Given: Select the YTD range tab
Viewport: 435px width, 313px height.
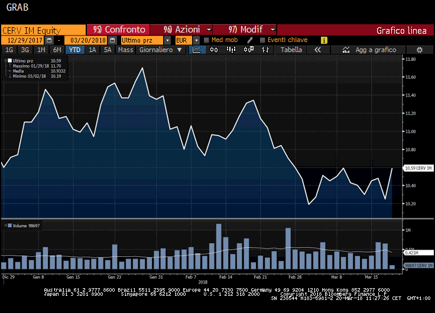Looking at the screenshot, I should (x=74, y=50).
